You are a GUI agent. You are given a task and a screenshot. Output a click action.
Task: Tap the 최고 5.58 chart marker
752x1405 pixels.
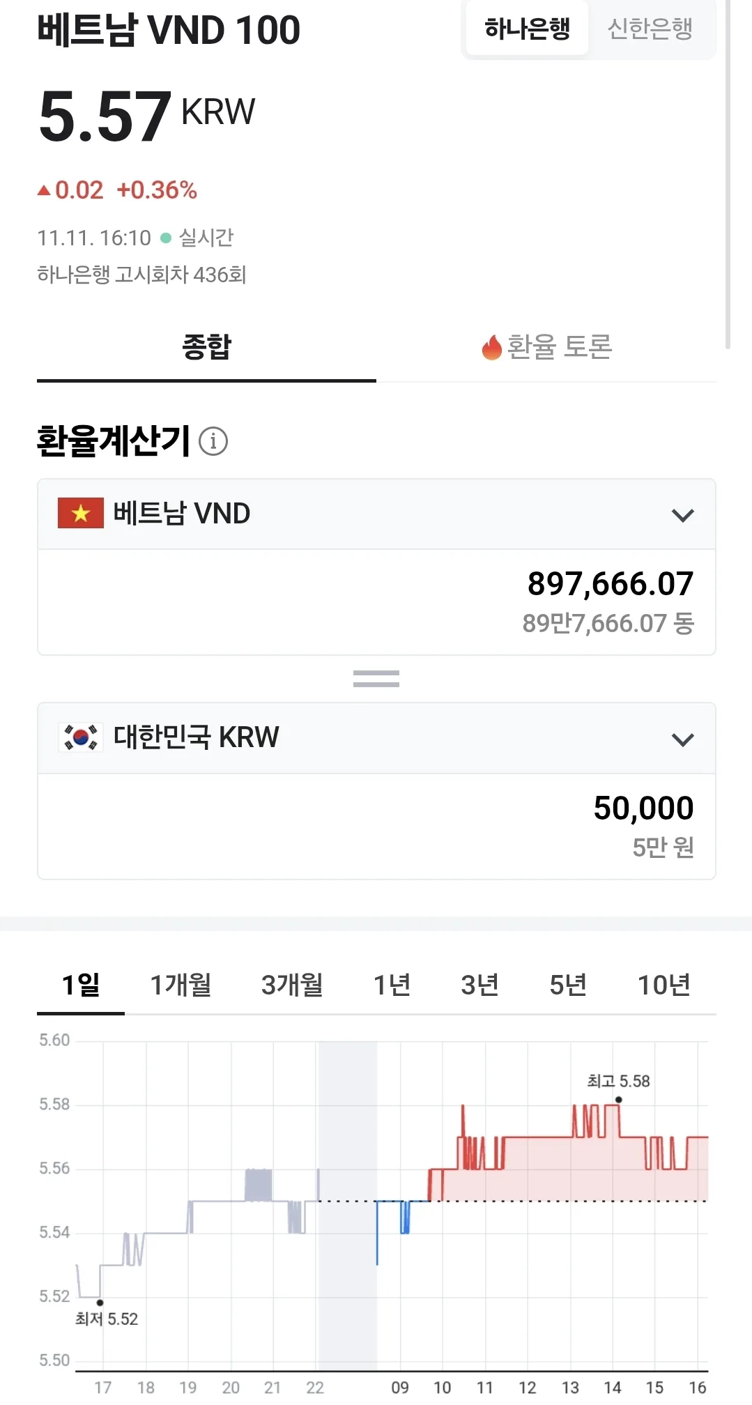point(618,1100)
